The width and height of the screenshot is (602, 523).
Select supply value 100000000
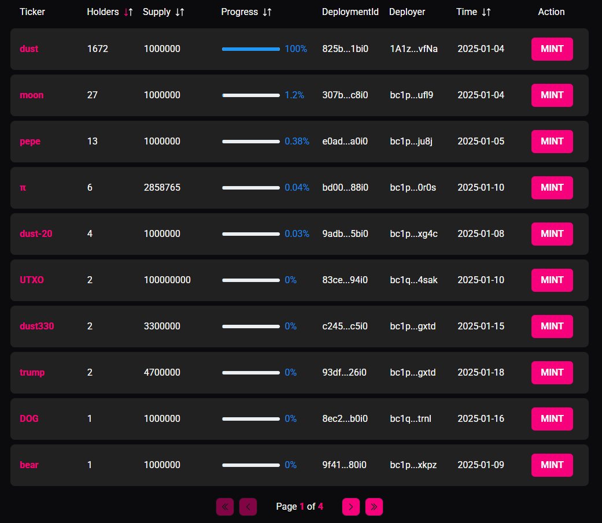[x=167, y=280]
